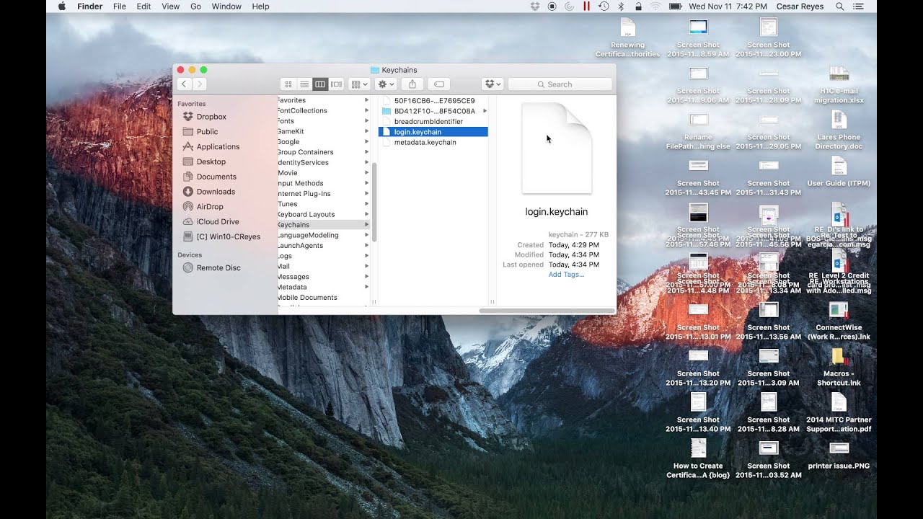The width and height of the screenshot is (923, 519).
Task: Click the Add Tags link
Action: [x=566, y=275]
